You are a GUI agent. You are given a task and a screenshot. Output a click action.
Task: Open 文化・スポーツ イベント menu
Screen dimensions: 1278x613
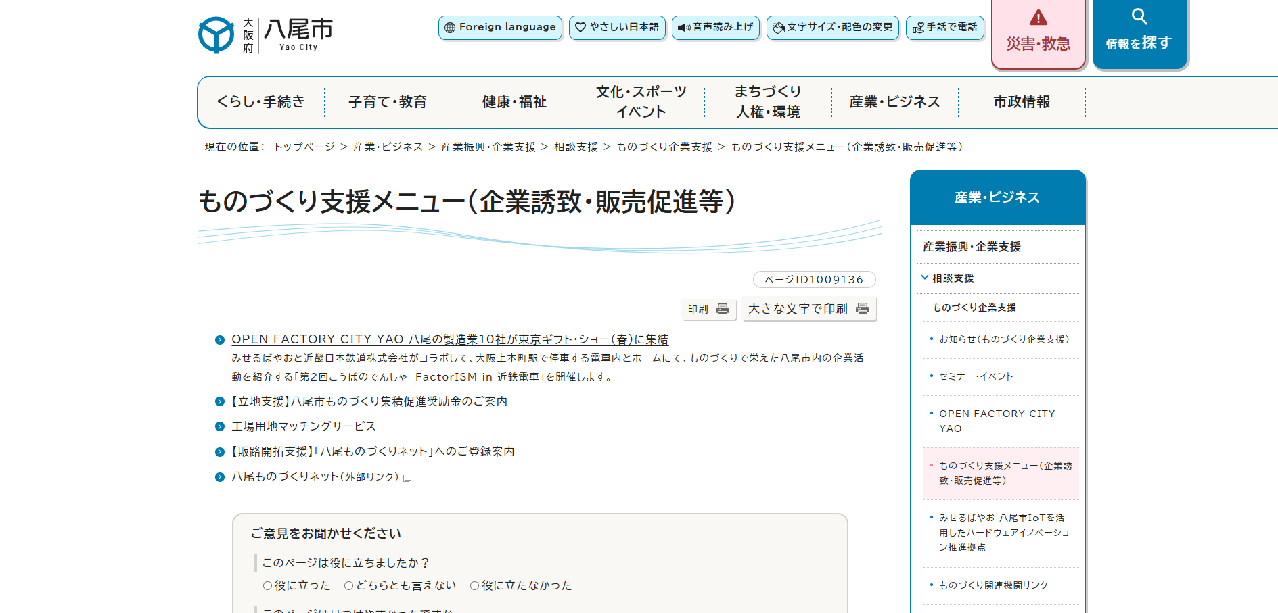pos(641,102)
